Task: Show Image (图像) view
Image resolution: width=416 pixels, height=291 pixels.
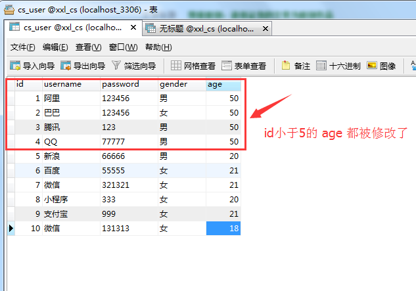Action: coord(381,66)
